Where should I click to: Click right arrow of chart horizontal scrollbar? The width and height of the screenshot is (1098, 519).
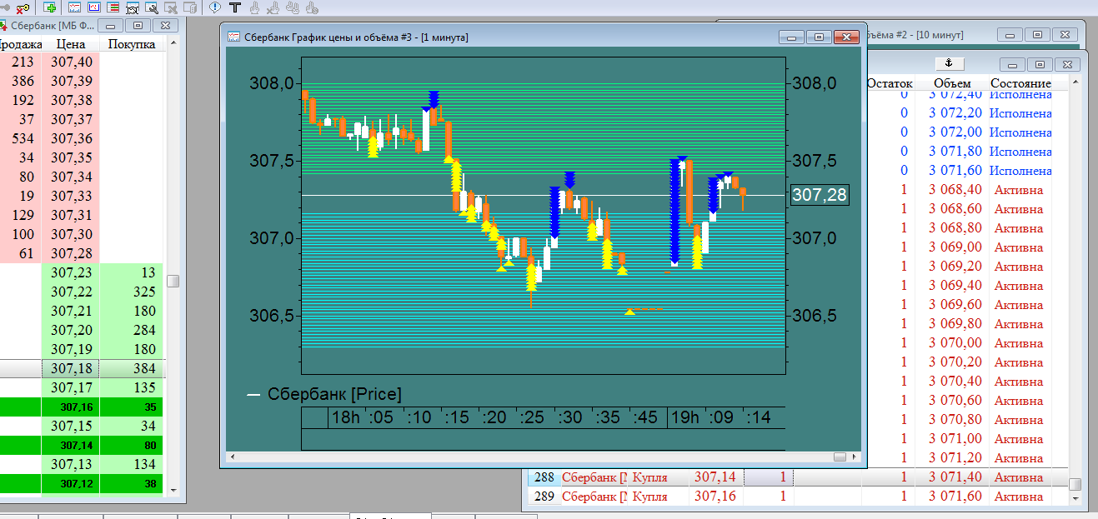tap(856, 457)
